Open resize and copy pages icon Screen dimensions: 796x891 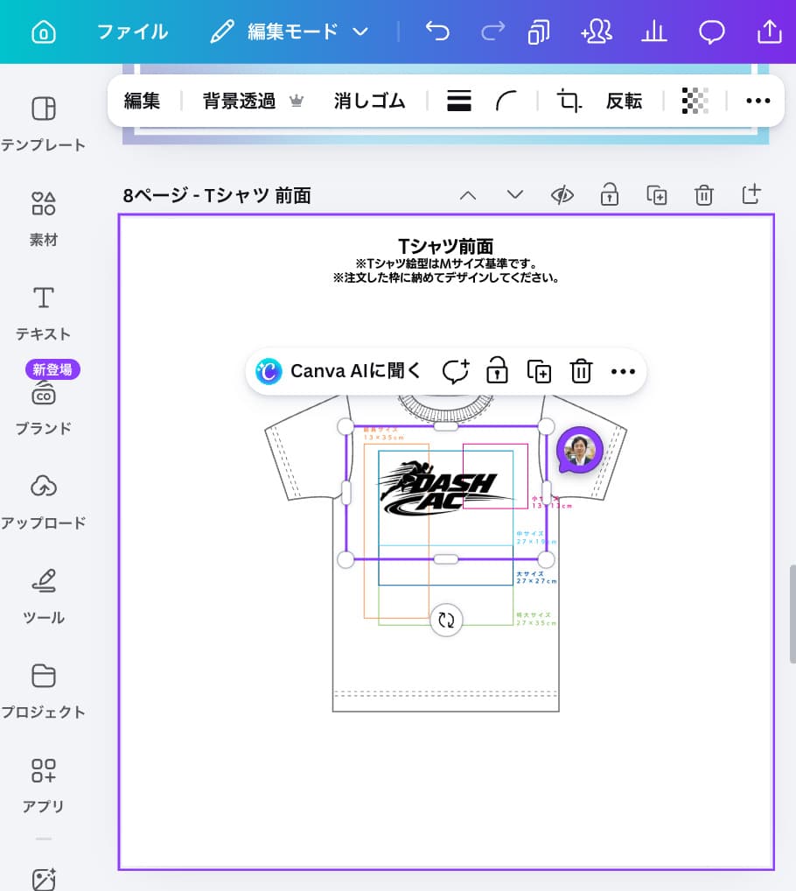tap(538, 32)
